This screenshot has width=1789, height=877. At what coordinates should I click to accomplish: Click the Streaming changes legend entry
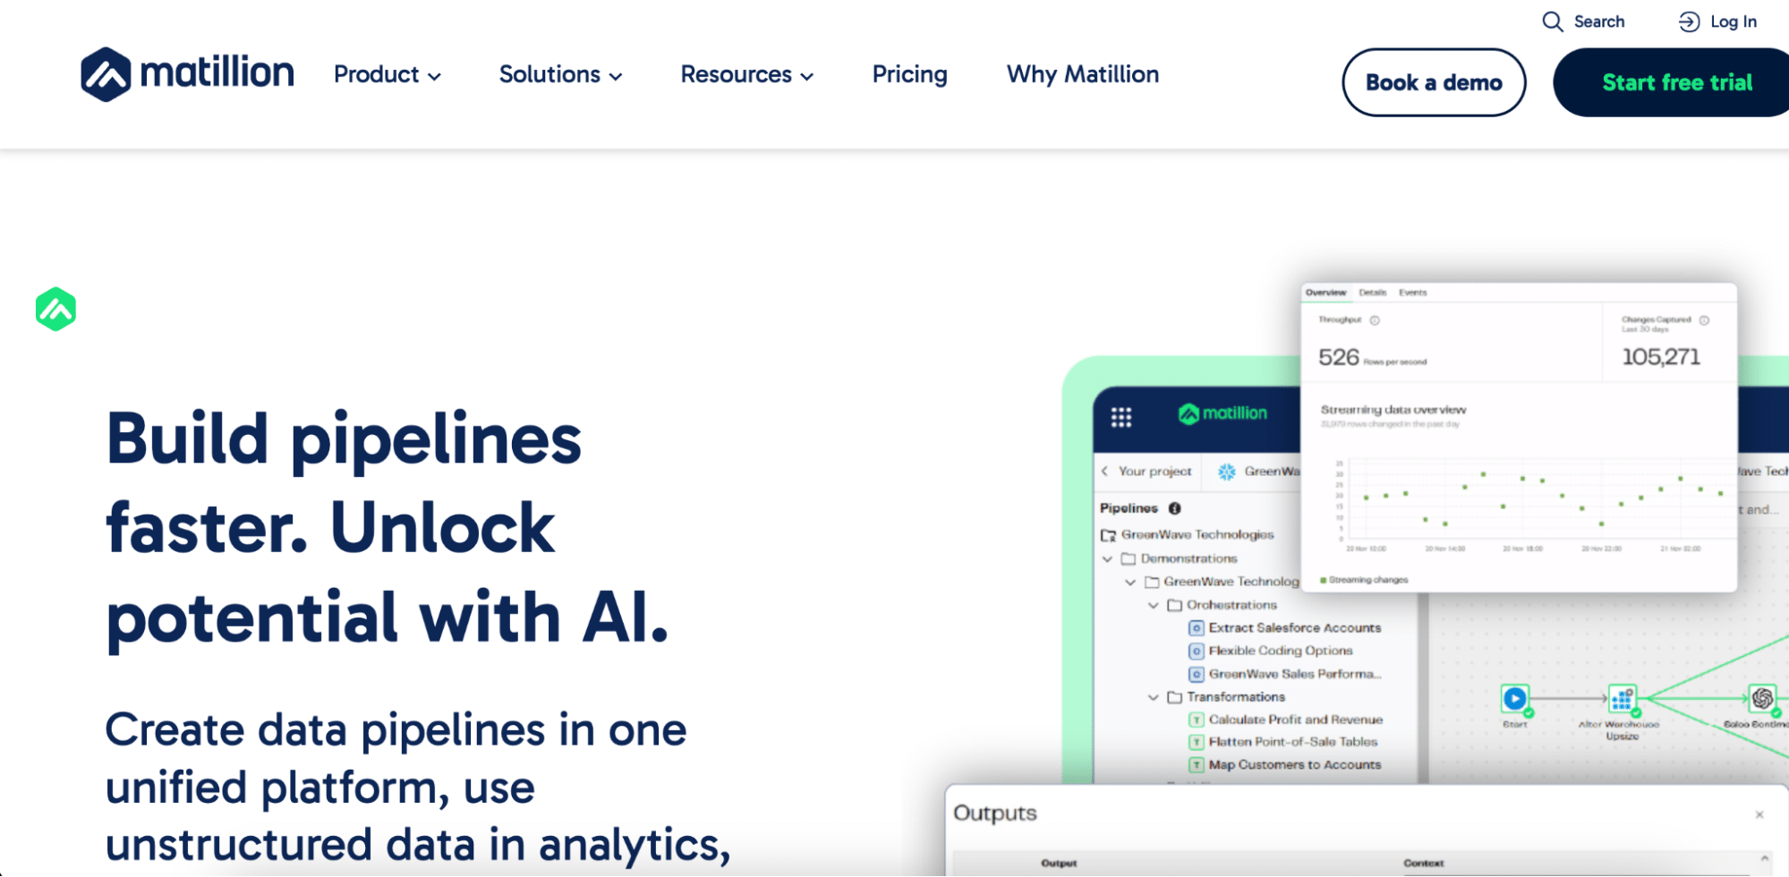point(1364,581)
